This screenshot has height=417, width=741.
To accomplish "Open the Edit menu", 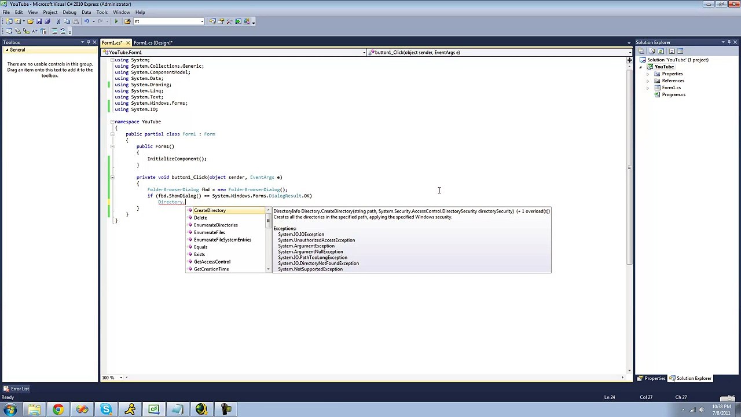I will coord(19,12).
